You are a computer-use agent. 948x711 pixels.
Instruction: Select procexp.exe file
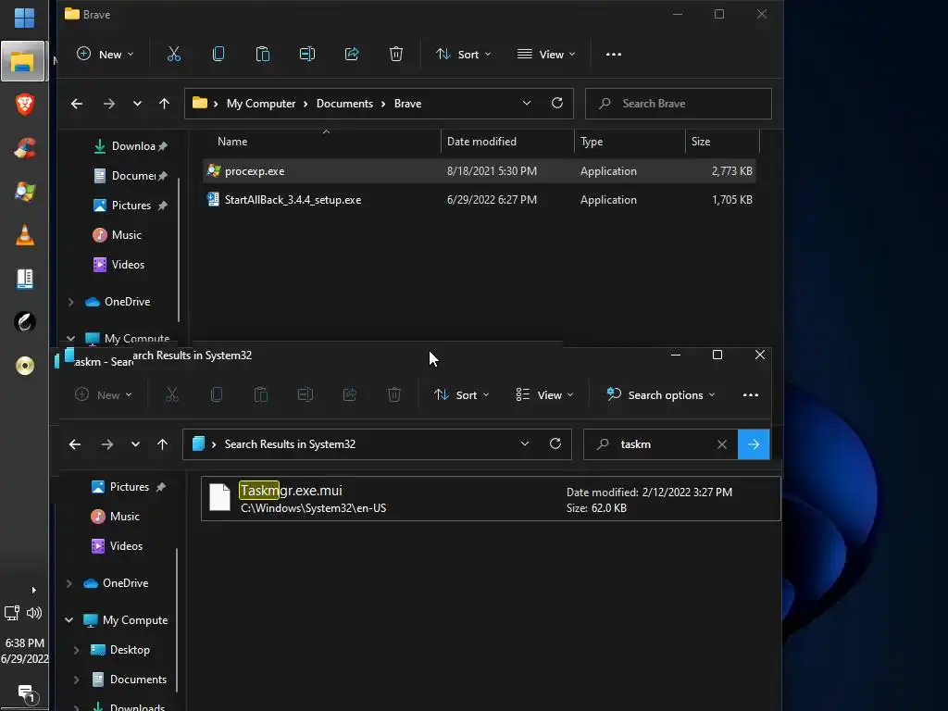[479, 171]
